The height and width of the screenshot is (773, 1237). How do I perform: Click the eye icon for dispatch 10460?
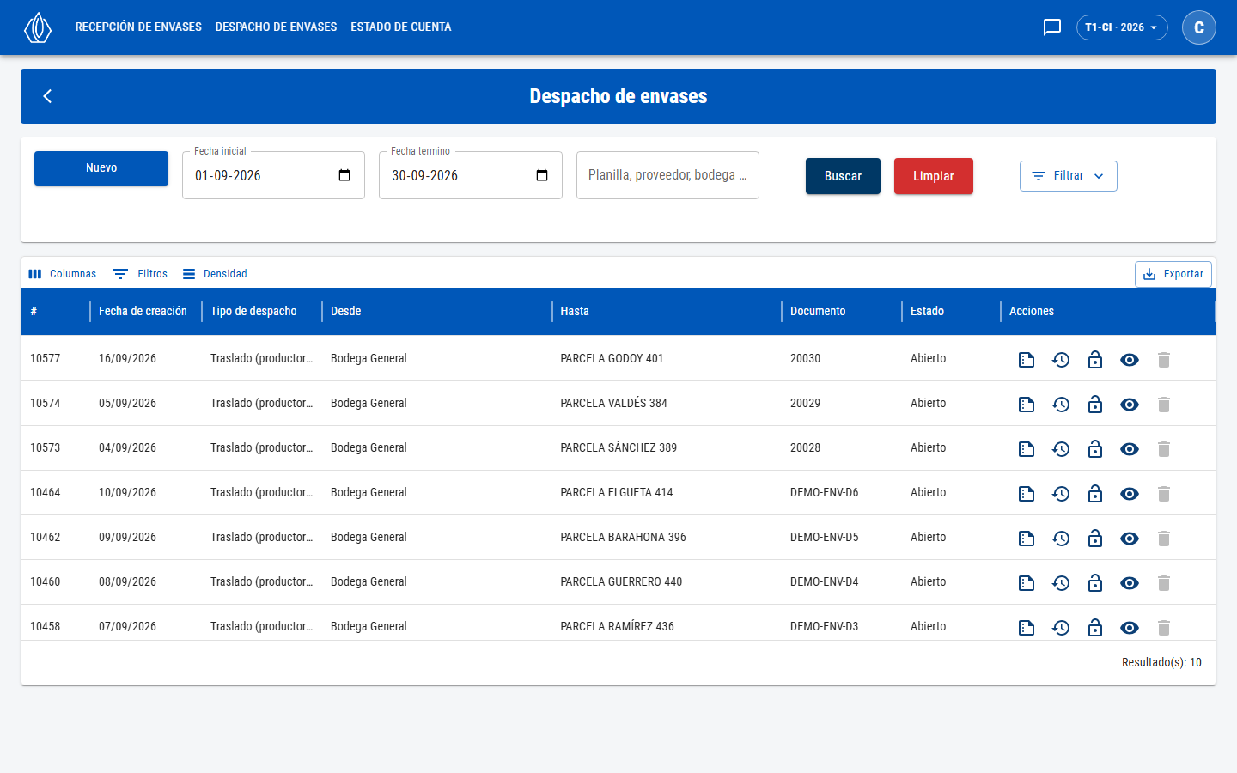point(1130,583)
